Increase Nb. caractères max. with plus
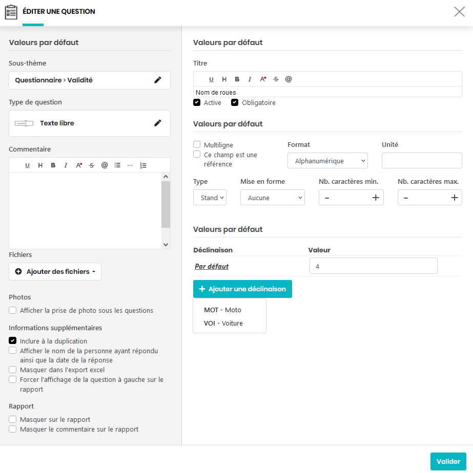The height and width of the screenshot is (473, 473). point(454,198)
